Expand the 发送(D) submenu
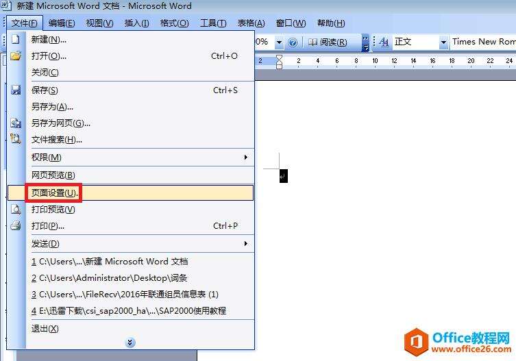 130,243
